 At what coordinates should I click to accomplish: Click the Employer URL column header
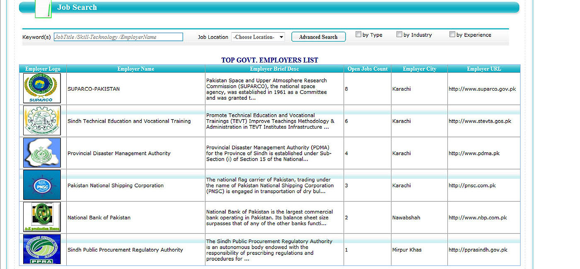coord(484,69)
